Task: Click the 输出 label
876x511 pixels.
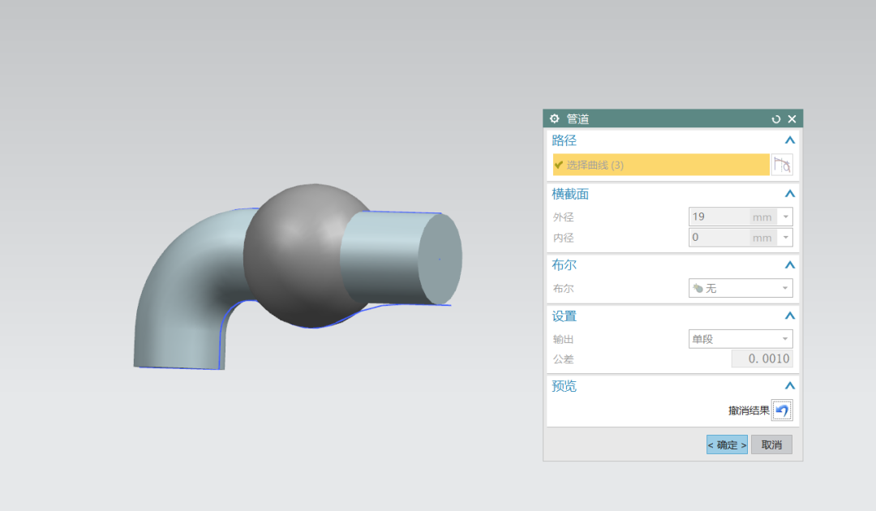Action: click(x=563, y=340)
